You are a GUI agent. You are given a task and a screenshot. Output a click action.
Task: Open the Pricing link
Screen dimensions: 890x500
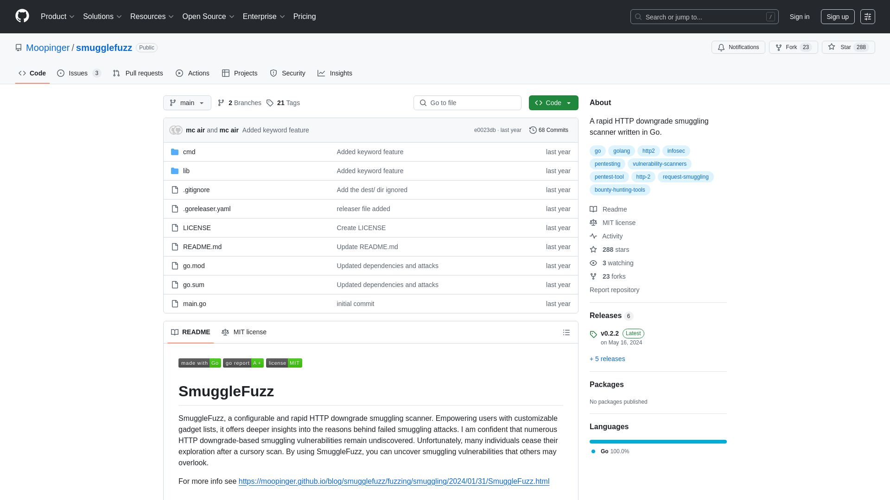pyautogui.click(x=305, y=17)
